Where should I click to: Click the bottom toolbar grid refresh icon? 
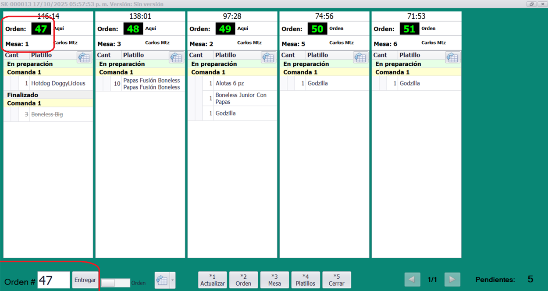pyautogui.click(x=162, y=280)
